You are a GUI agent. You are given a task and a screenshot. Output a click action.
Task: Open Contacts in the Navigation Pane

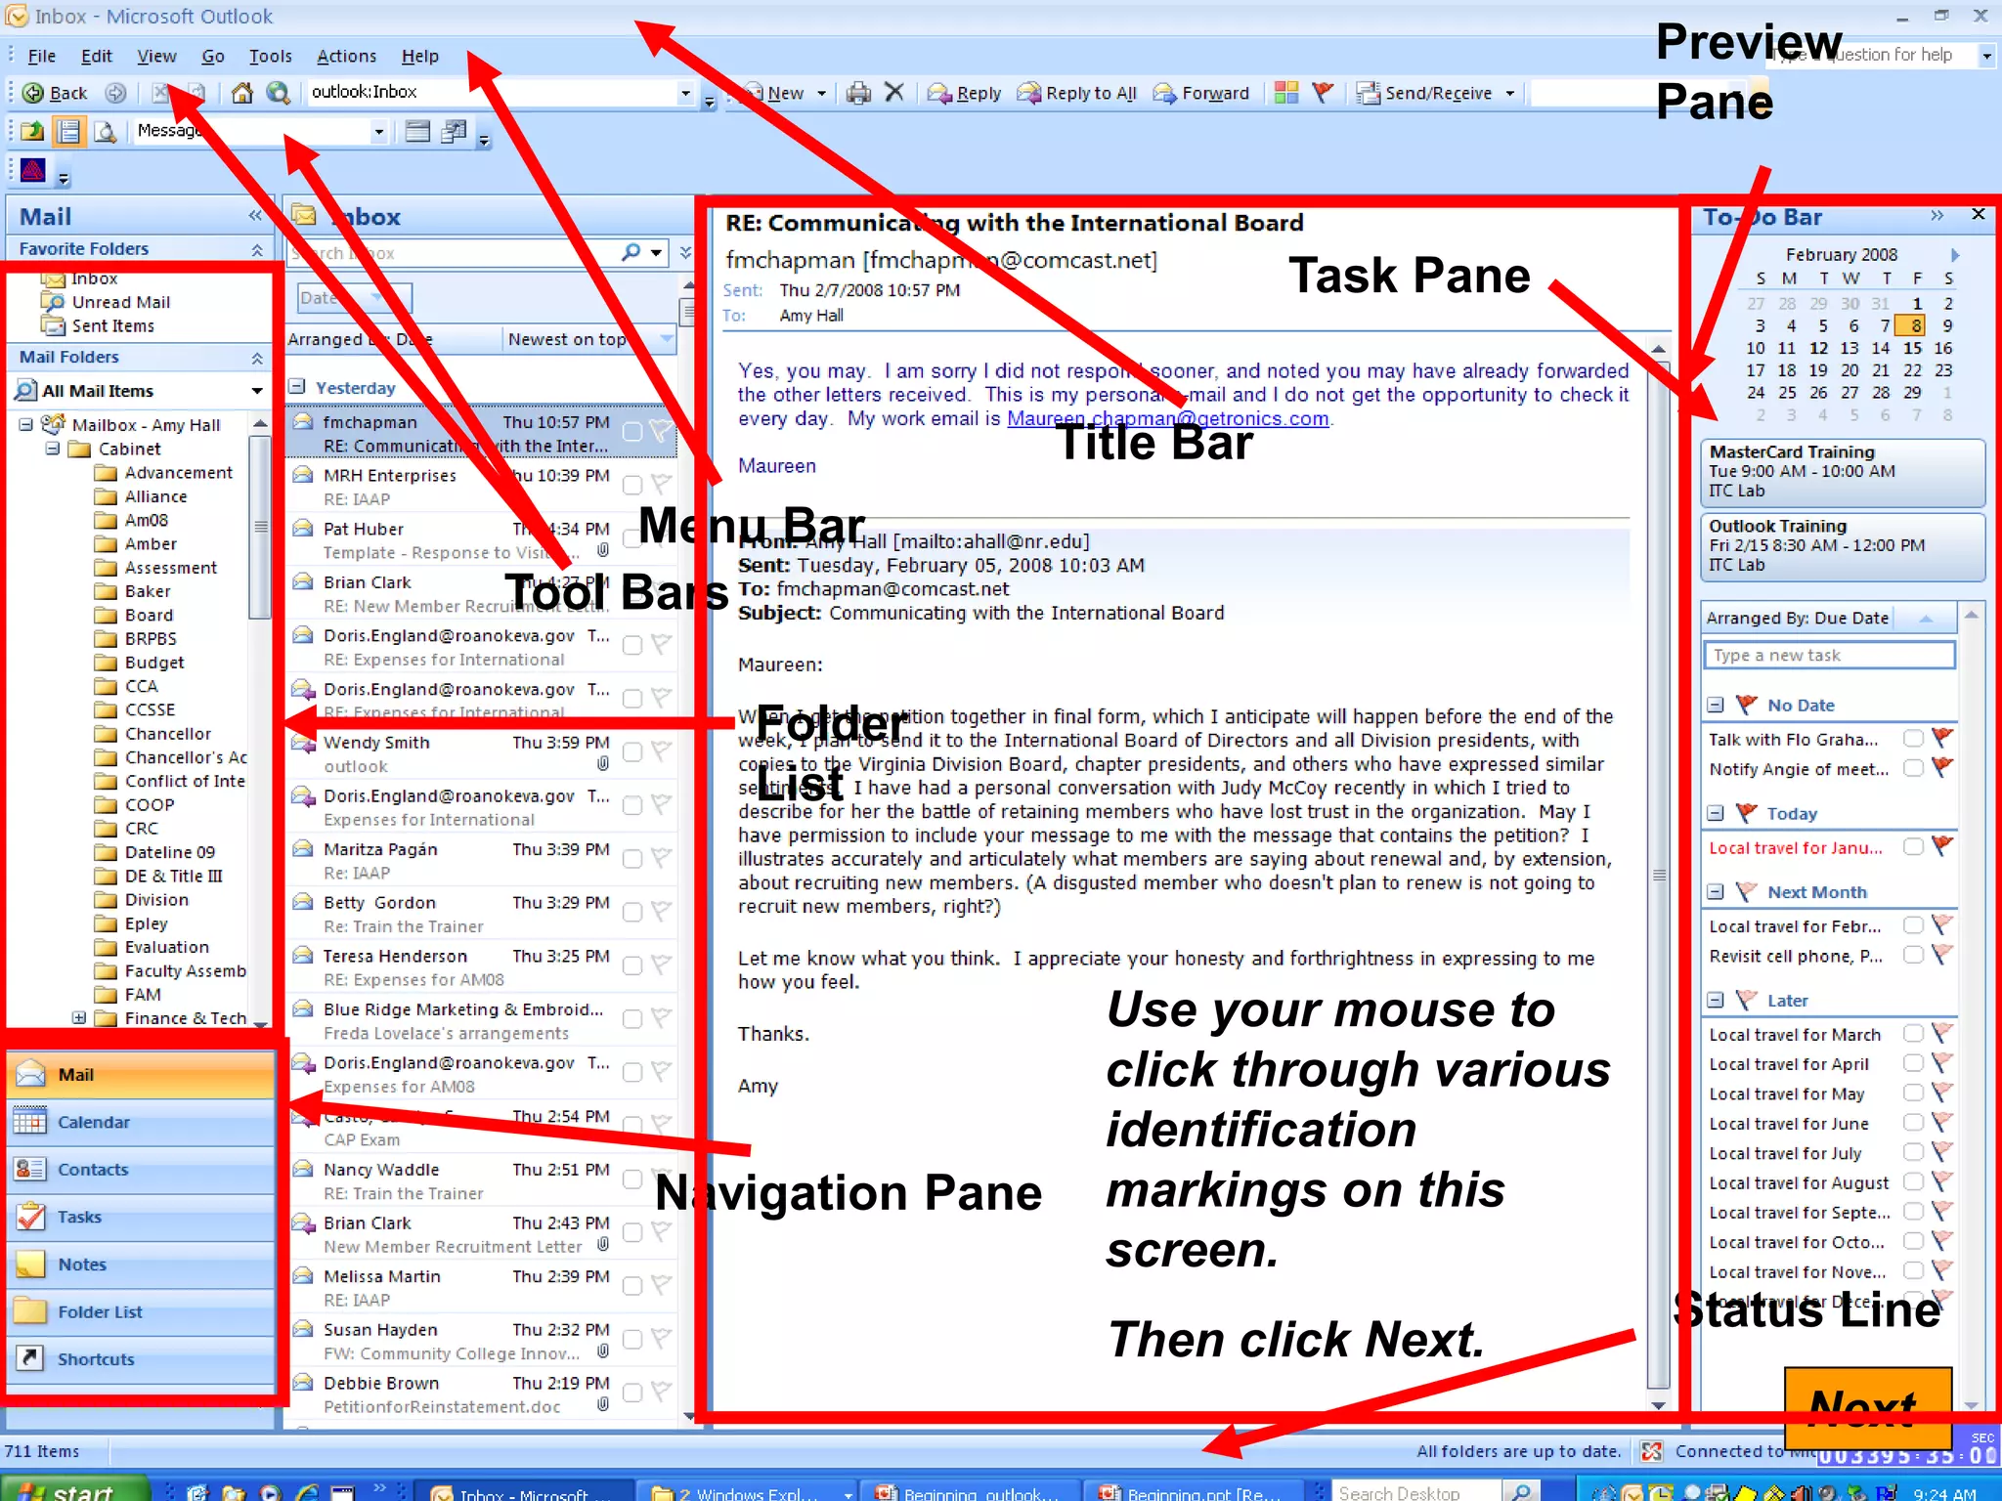[141, 1170]
